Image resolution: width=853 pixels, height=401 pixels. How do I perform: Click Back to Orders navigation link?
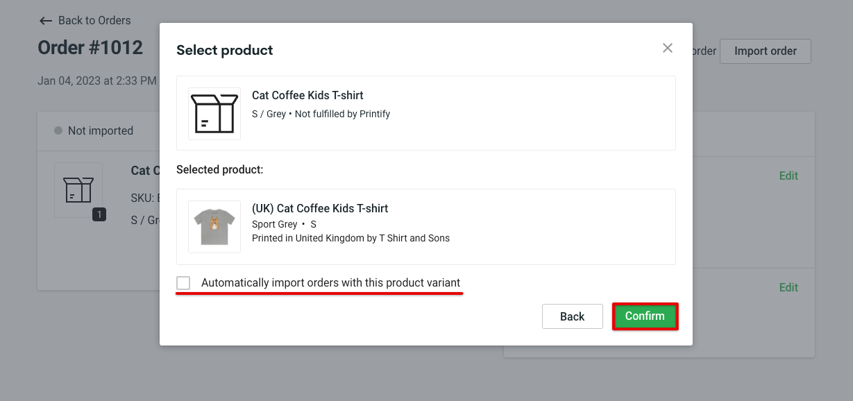click(x=94, y=20)
